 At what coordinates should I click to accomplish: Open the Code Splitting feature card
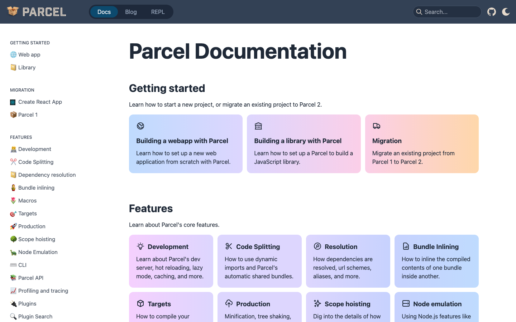pos(259,261)
